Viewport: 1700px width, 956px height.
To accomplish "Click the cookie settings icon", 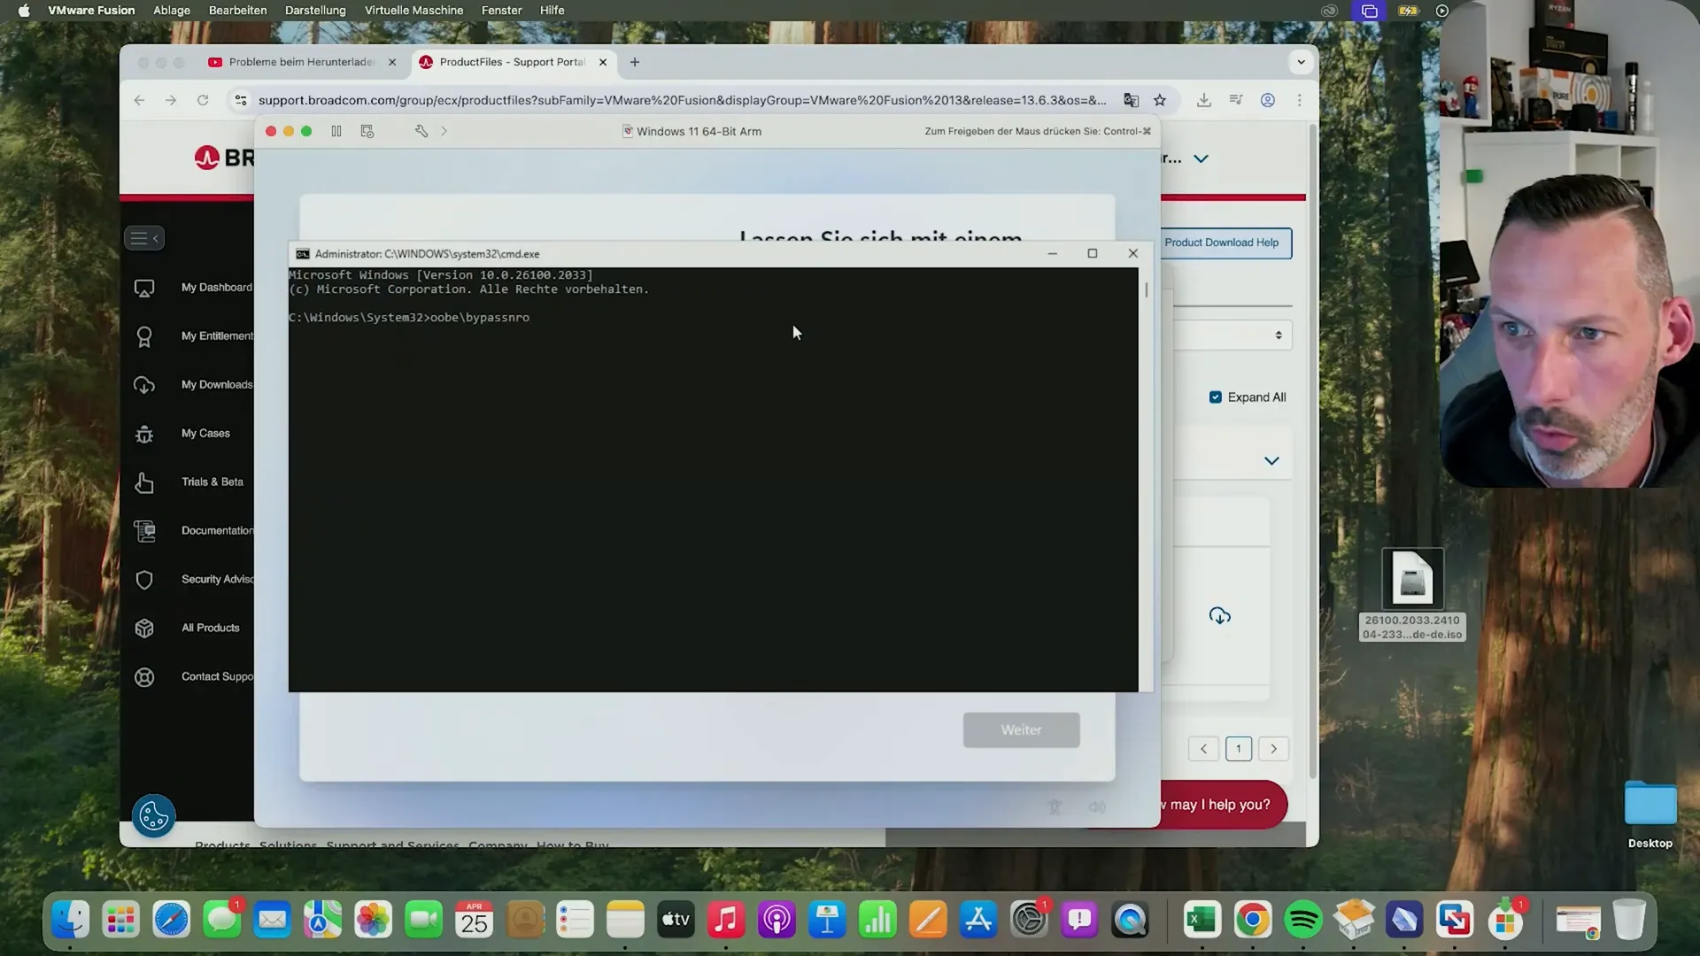I will [x=153, y=815].
